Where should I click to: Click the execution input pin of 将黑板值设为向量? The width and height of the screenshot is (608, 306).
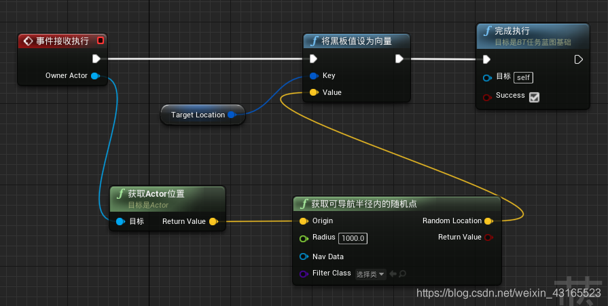click(x=313, y=58)
